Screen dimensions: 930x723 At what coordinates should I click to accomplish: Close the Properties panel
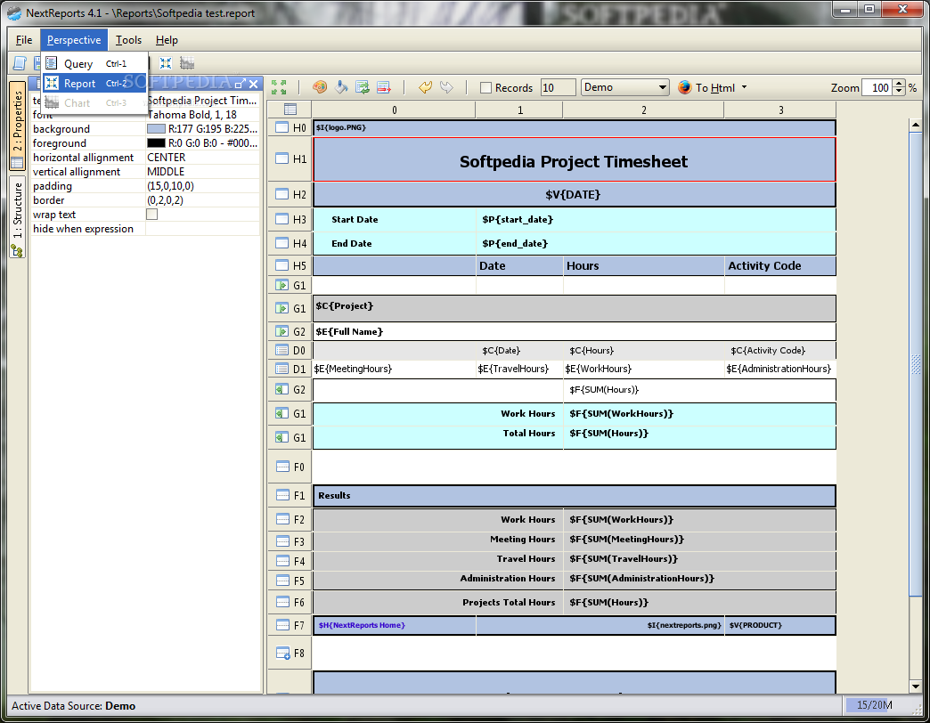tap(253, 84)
